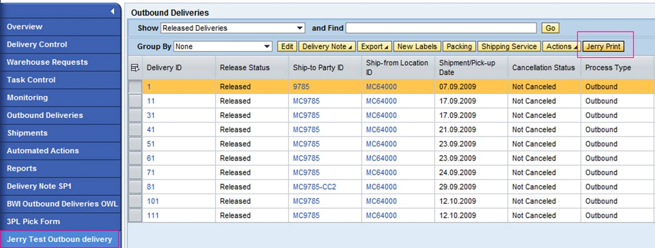Click the New Labels button
The image size is (655, 248).
[x=417, y=46]
